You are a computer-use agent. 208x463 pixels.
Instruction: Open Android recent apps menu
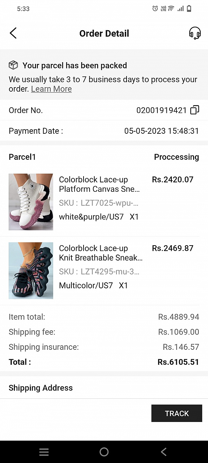pyautogui.click(x=44, y=452)
